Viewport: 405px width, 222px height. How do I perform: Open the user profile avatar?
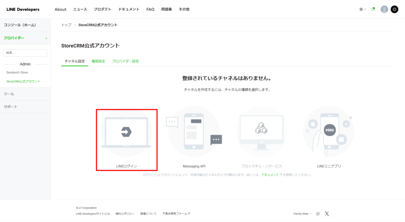point(384,9)
